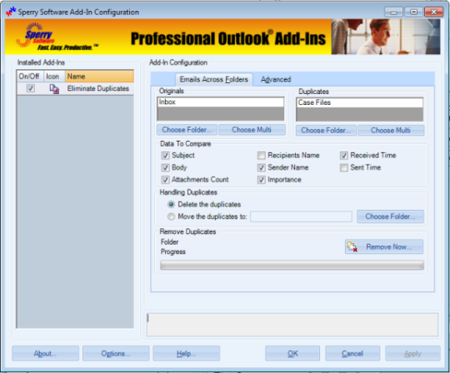Image resolution: width=450 pixels, height=373 pixels.
Task: Open the About dialog
Action: (45, 354)
